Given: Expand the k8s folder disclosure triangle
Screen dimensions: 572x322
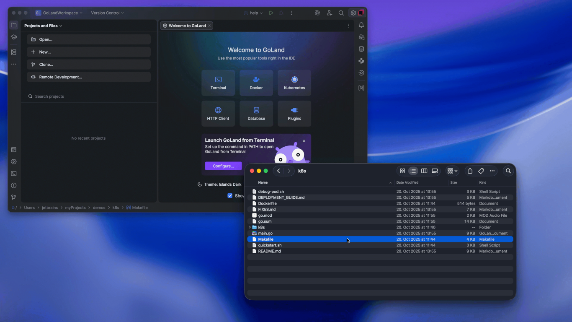Looking at the screenshot, I should (x=250, y=227).
